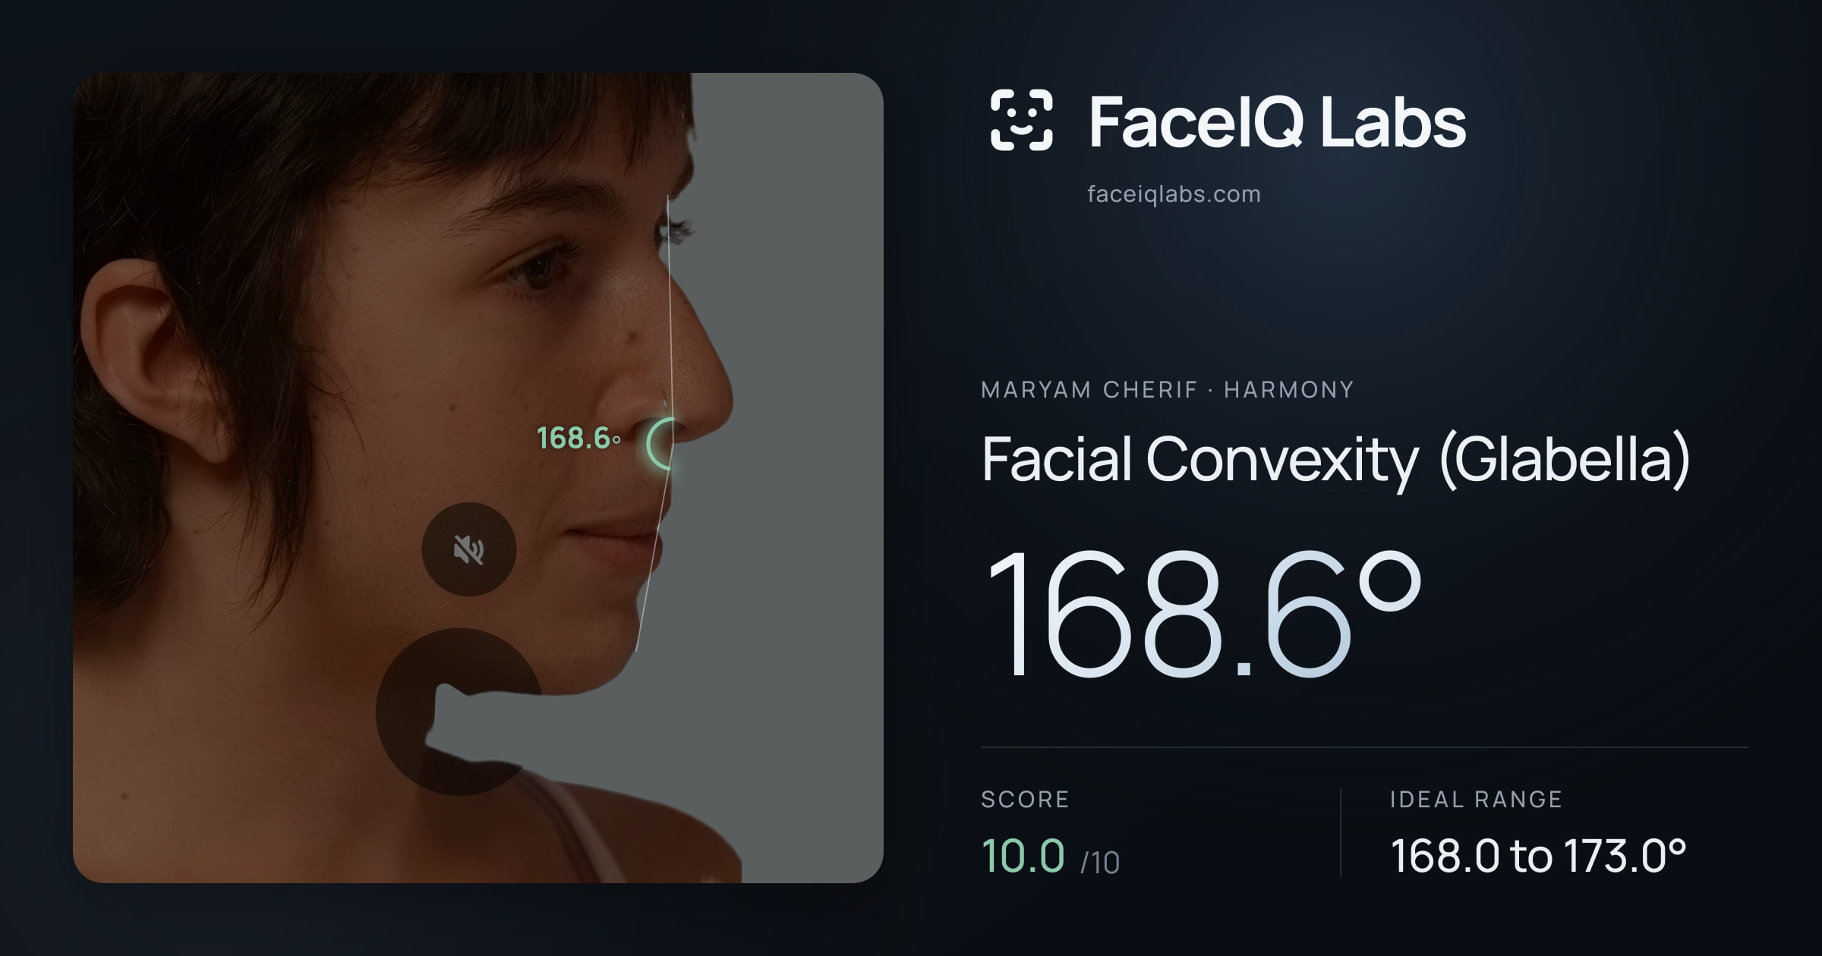Open the faceiqlabs.com link
The width and height of the screenshot is (1822, 956).
(x=1174, y=194)
